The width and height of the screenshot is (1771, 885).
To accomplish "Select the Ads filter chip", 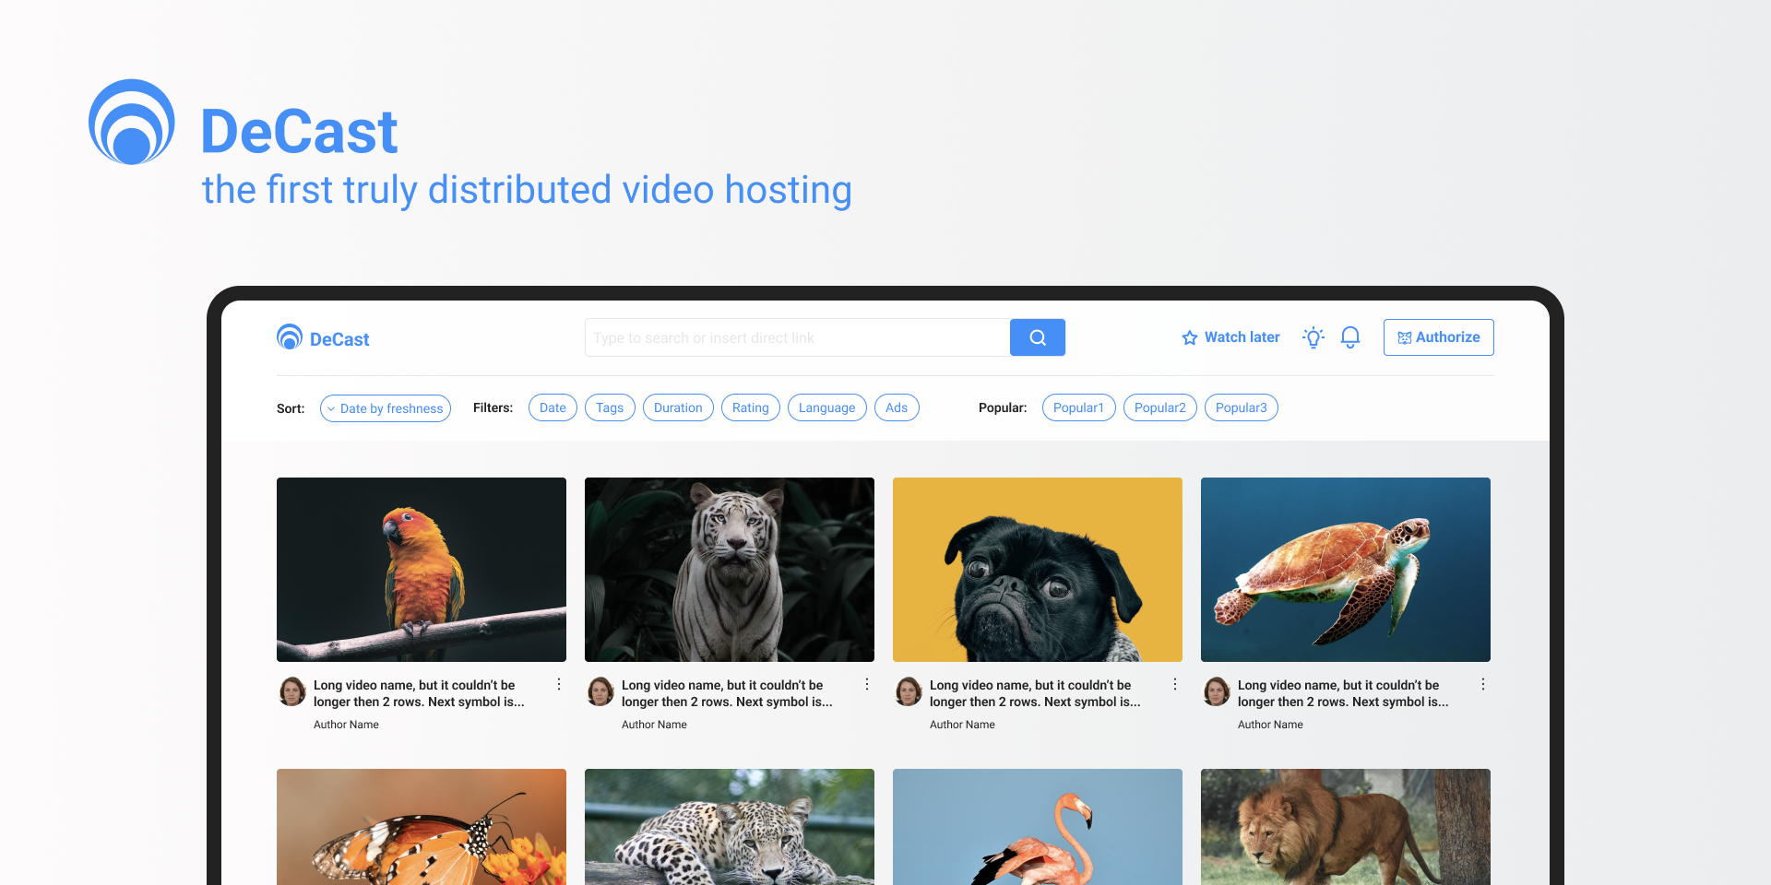I will (897, 407).
